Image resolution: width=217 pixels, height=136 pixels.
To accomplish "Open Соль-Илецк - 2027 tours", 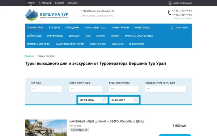I will (x=96, y=28).
